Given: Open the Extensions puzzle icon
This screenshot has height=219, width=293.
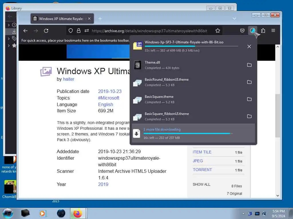Looking at the screenshot, I should click(263, 31).
